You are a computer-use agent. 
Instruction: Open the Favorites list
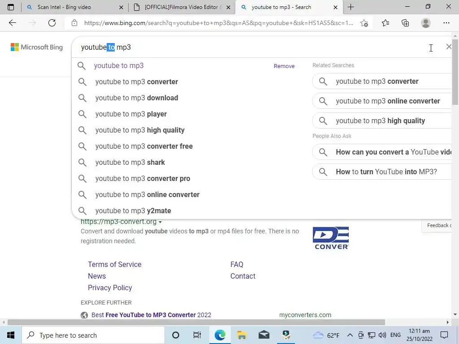(385, 23)
